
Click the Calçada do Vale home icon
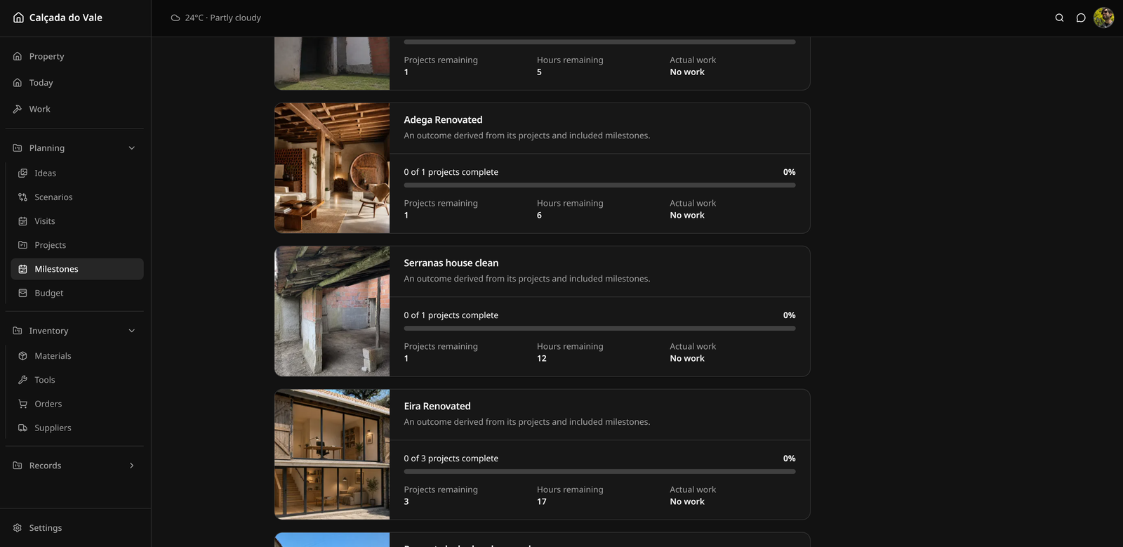pos(18,18)
